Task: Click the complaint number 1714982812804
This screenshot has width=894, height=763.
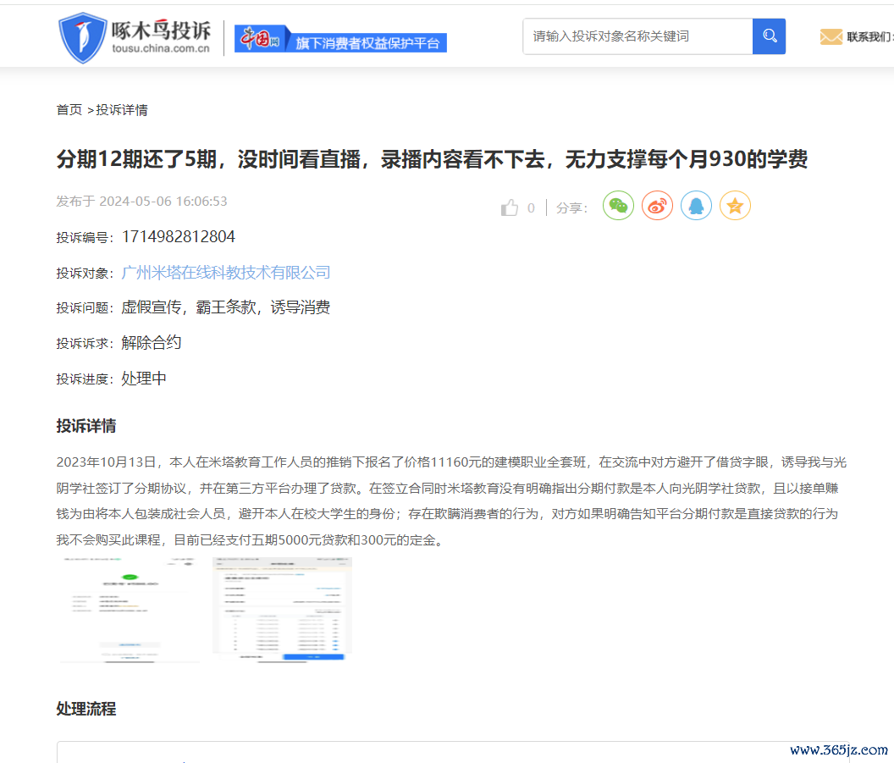Action: [x=179, y=237]
